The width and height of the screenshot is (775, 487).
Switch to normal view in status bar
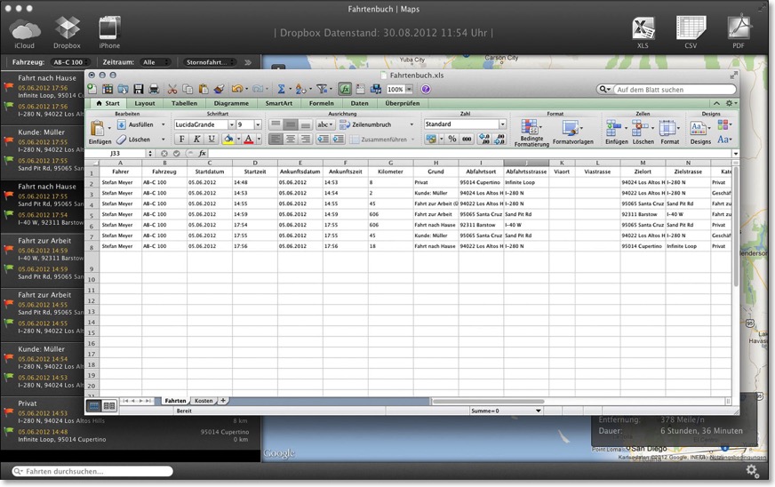[x=93, y=406]
